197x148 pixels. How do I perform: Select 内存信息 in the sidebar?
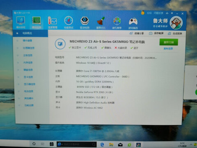[x=28, y=62]
